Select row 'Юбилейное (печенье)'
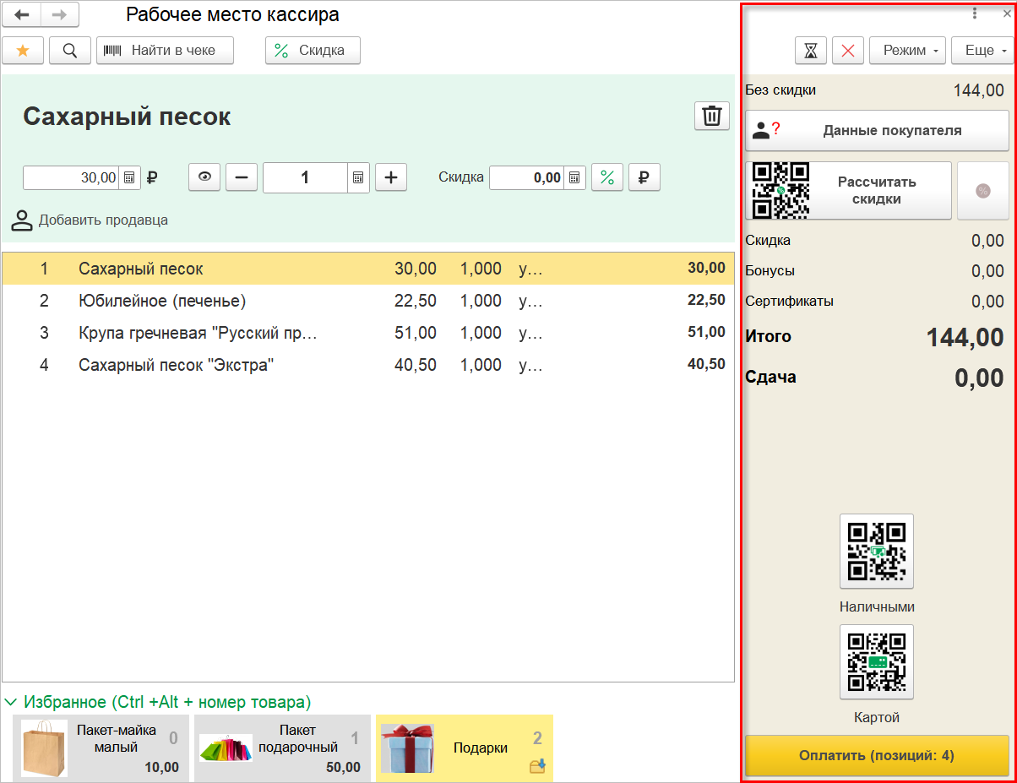 [x=367, y=301]
